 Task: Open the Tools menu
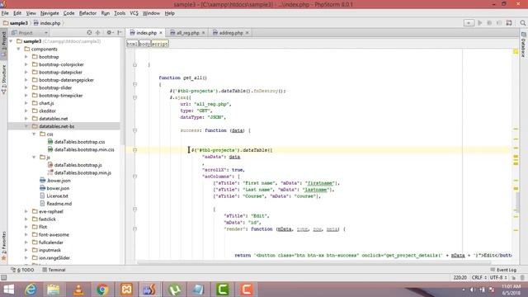120,13
